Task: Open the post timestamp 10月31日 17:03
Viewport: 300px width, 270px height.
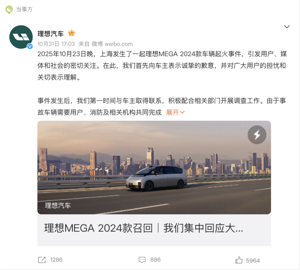Action: [x=56, y=44]
